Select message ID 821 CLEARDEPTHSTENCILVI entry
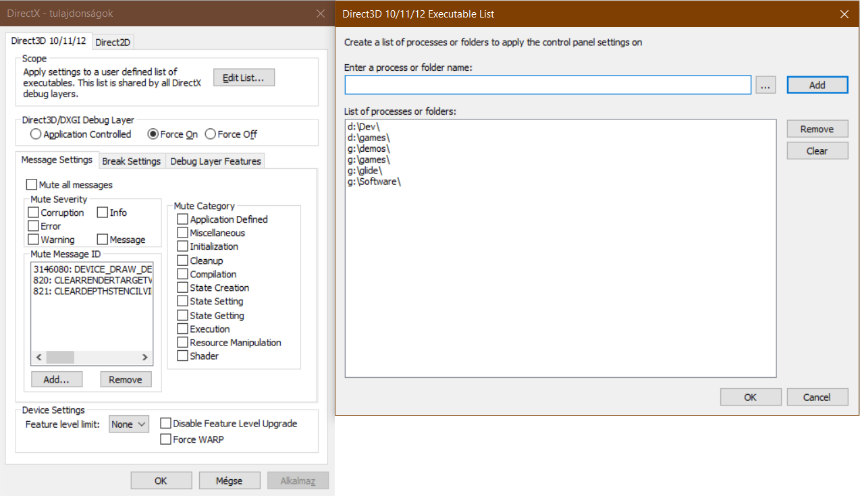Viewport: 860px width, 496px height. (x=92, y=291)
